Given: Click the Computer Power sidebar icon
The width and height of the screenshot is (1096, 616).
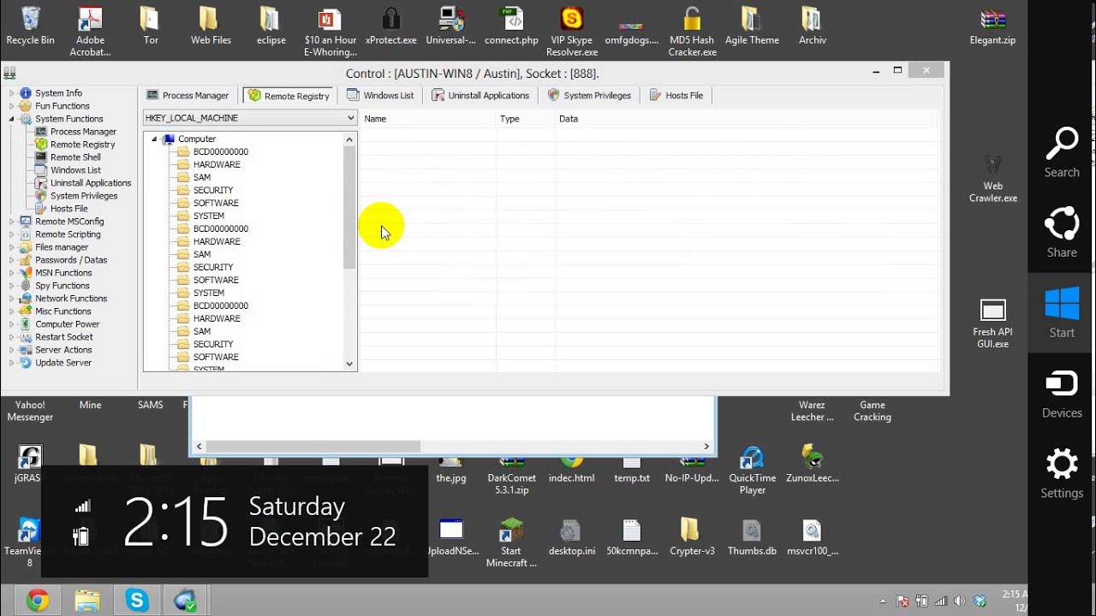Looking at the screenshot, I should [x=26, y=324].
